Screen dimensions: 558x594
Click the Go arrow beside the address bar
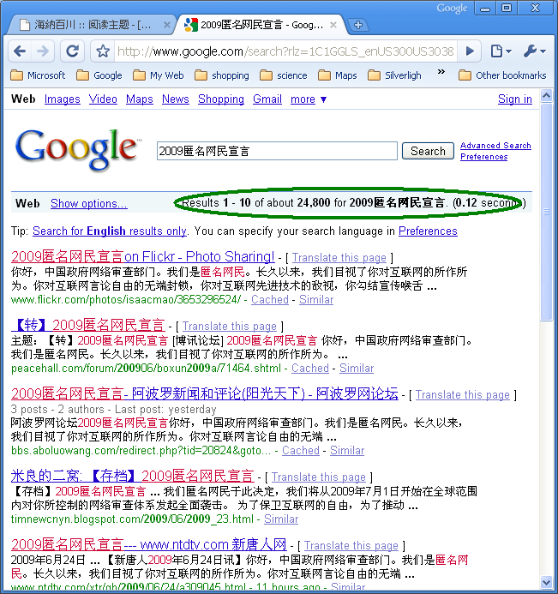click(470, 51)
